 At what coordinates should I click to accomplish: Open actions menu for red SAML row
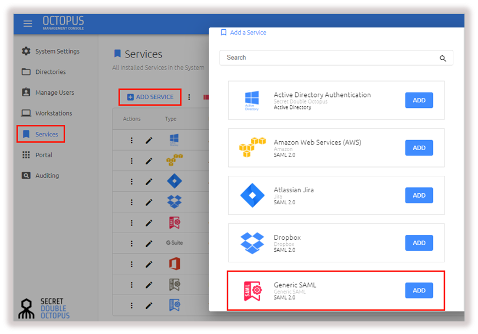[132, 223]
